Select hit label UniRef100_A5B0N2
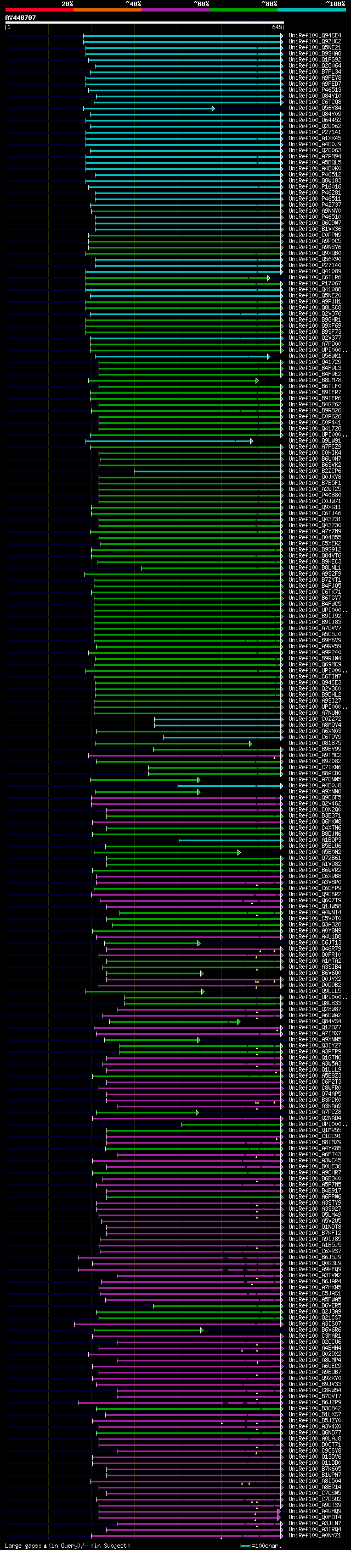This screenshot has width=351, height=1550. click(315, 852)
